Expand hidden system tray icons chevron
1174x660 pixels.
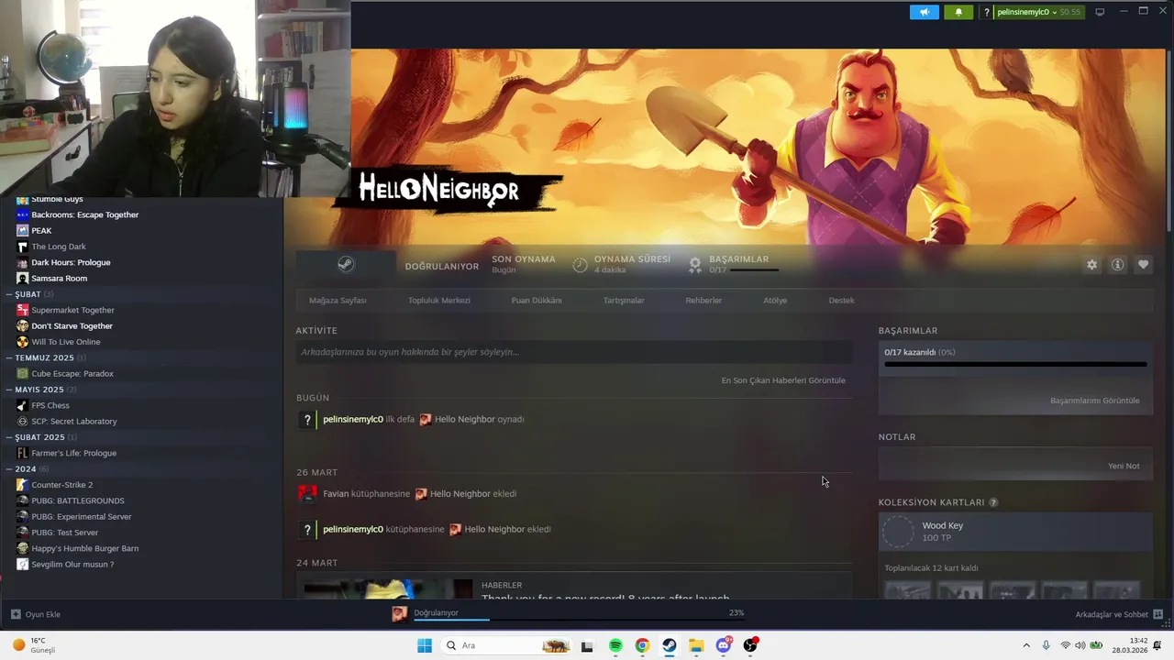coord(1026,645)
